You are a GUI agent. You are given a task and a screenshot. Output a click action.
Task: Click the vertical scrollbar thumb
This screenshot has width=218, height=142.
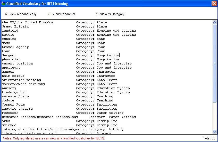point(214,63)
